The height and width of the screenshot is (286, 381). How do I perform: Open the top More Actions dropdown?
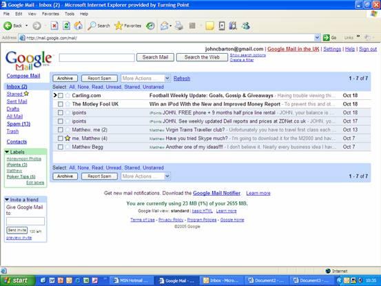click(145, 79)
